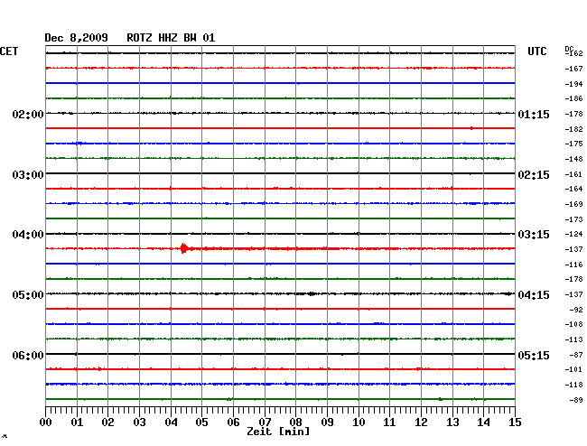587x446 pixels.
Task: Select the station title ROTZ HHZ BW 01
Action: click(x=171, y=38)
